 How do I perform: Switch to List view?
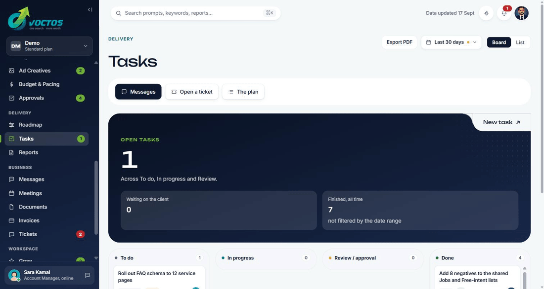pos(520,42)
